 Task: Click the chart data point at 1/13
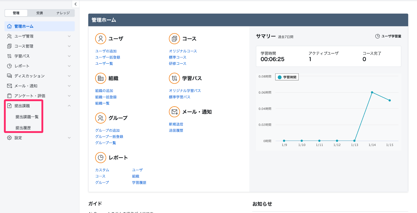354,141
